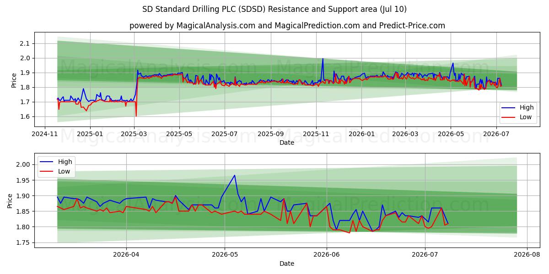Click the '1.85' price tick label
Screen dimensions: 549x274
[23, 211]
